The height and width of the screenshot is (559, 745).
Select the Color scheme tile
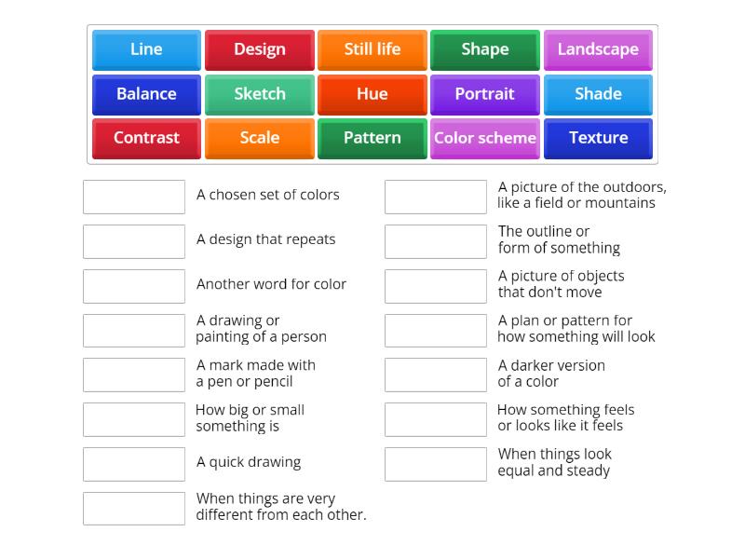(484, 138)
